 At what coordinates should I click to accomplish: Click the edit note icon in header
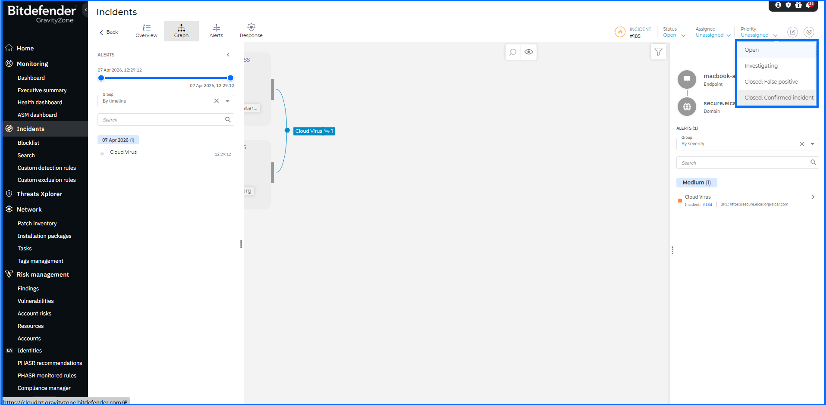pos(792,32)
